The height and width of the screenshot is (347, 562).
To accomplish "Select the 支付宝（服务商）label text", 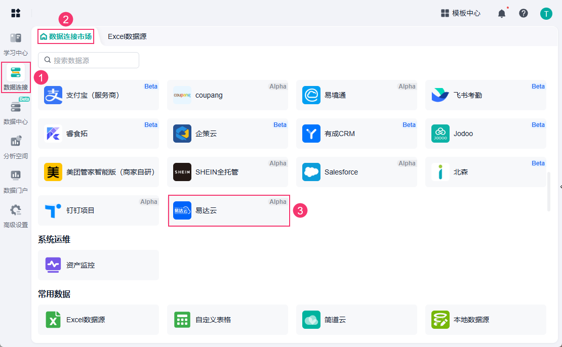I will click(x=93, y=95).
